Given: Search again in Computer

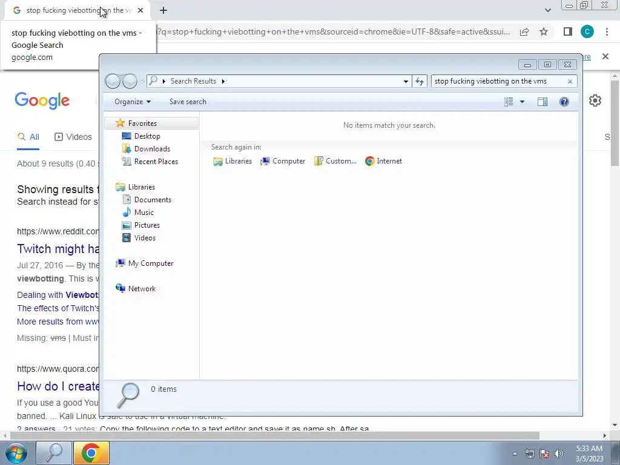Looking at the screenshot, I should tap(283, 161).
